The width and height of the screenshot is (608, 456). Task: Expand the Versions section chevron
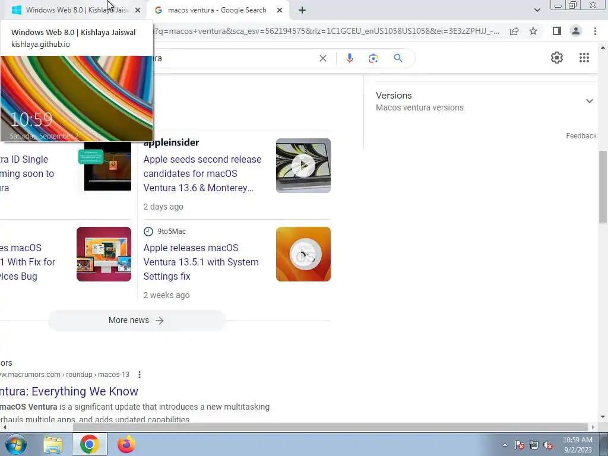click(x=590, y=101)
